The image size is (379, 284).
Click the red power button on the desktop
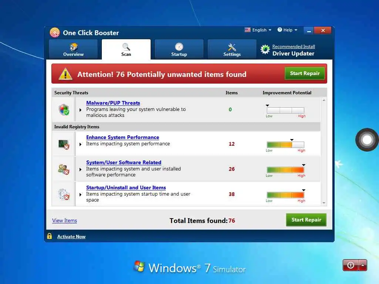click(351, 265)
